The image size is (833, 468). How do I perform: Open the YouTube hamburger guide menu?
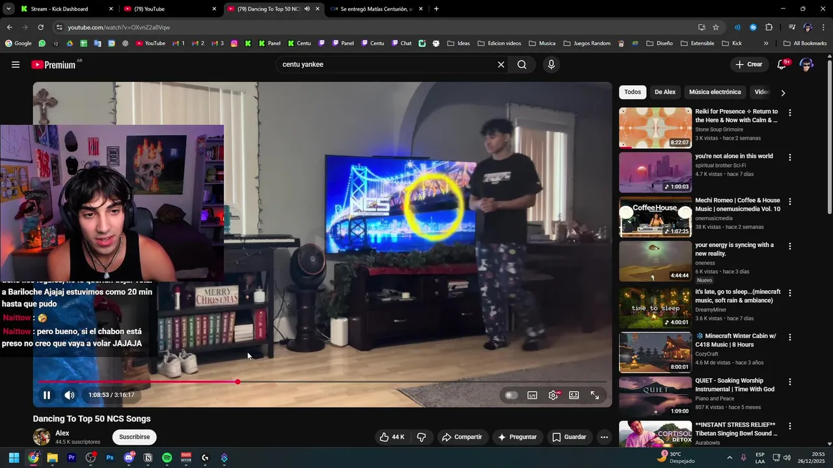16,64
